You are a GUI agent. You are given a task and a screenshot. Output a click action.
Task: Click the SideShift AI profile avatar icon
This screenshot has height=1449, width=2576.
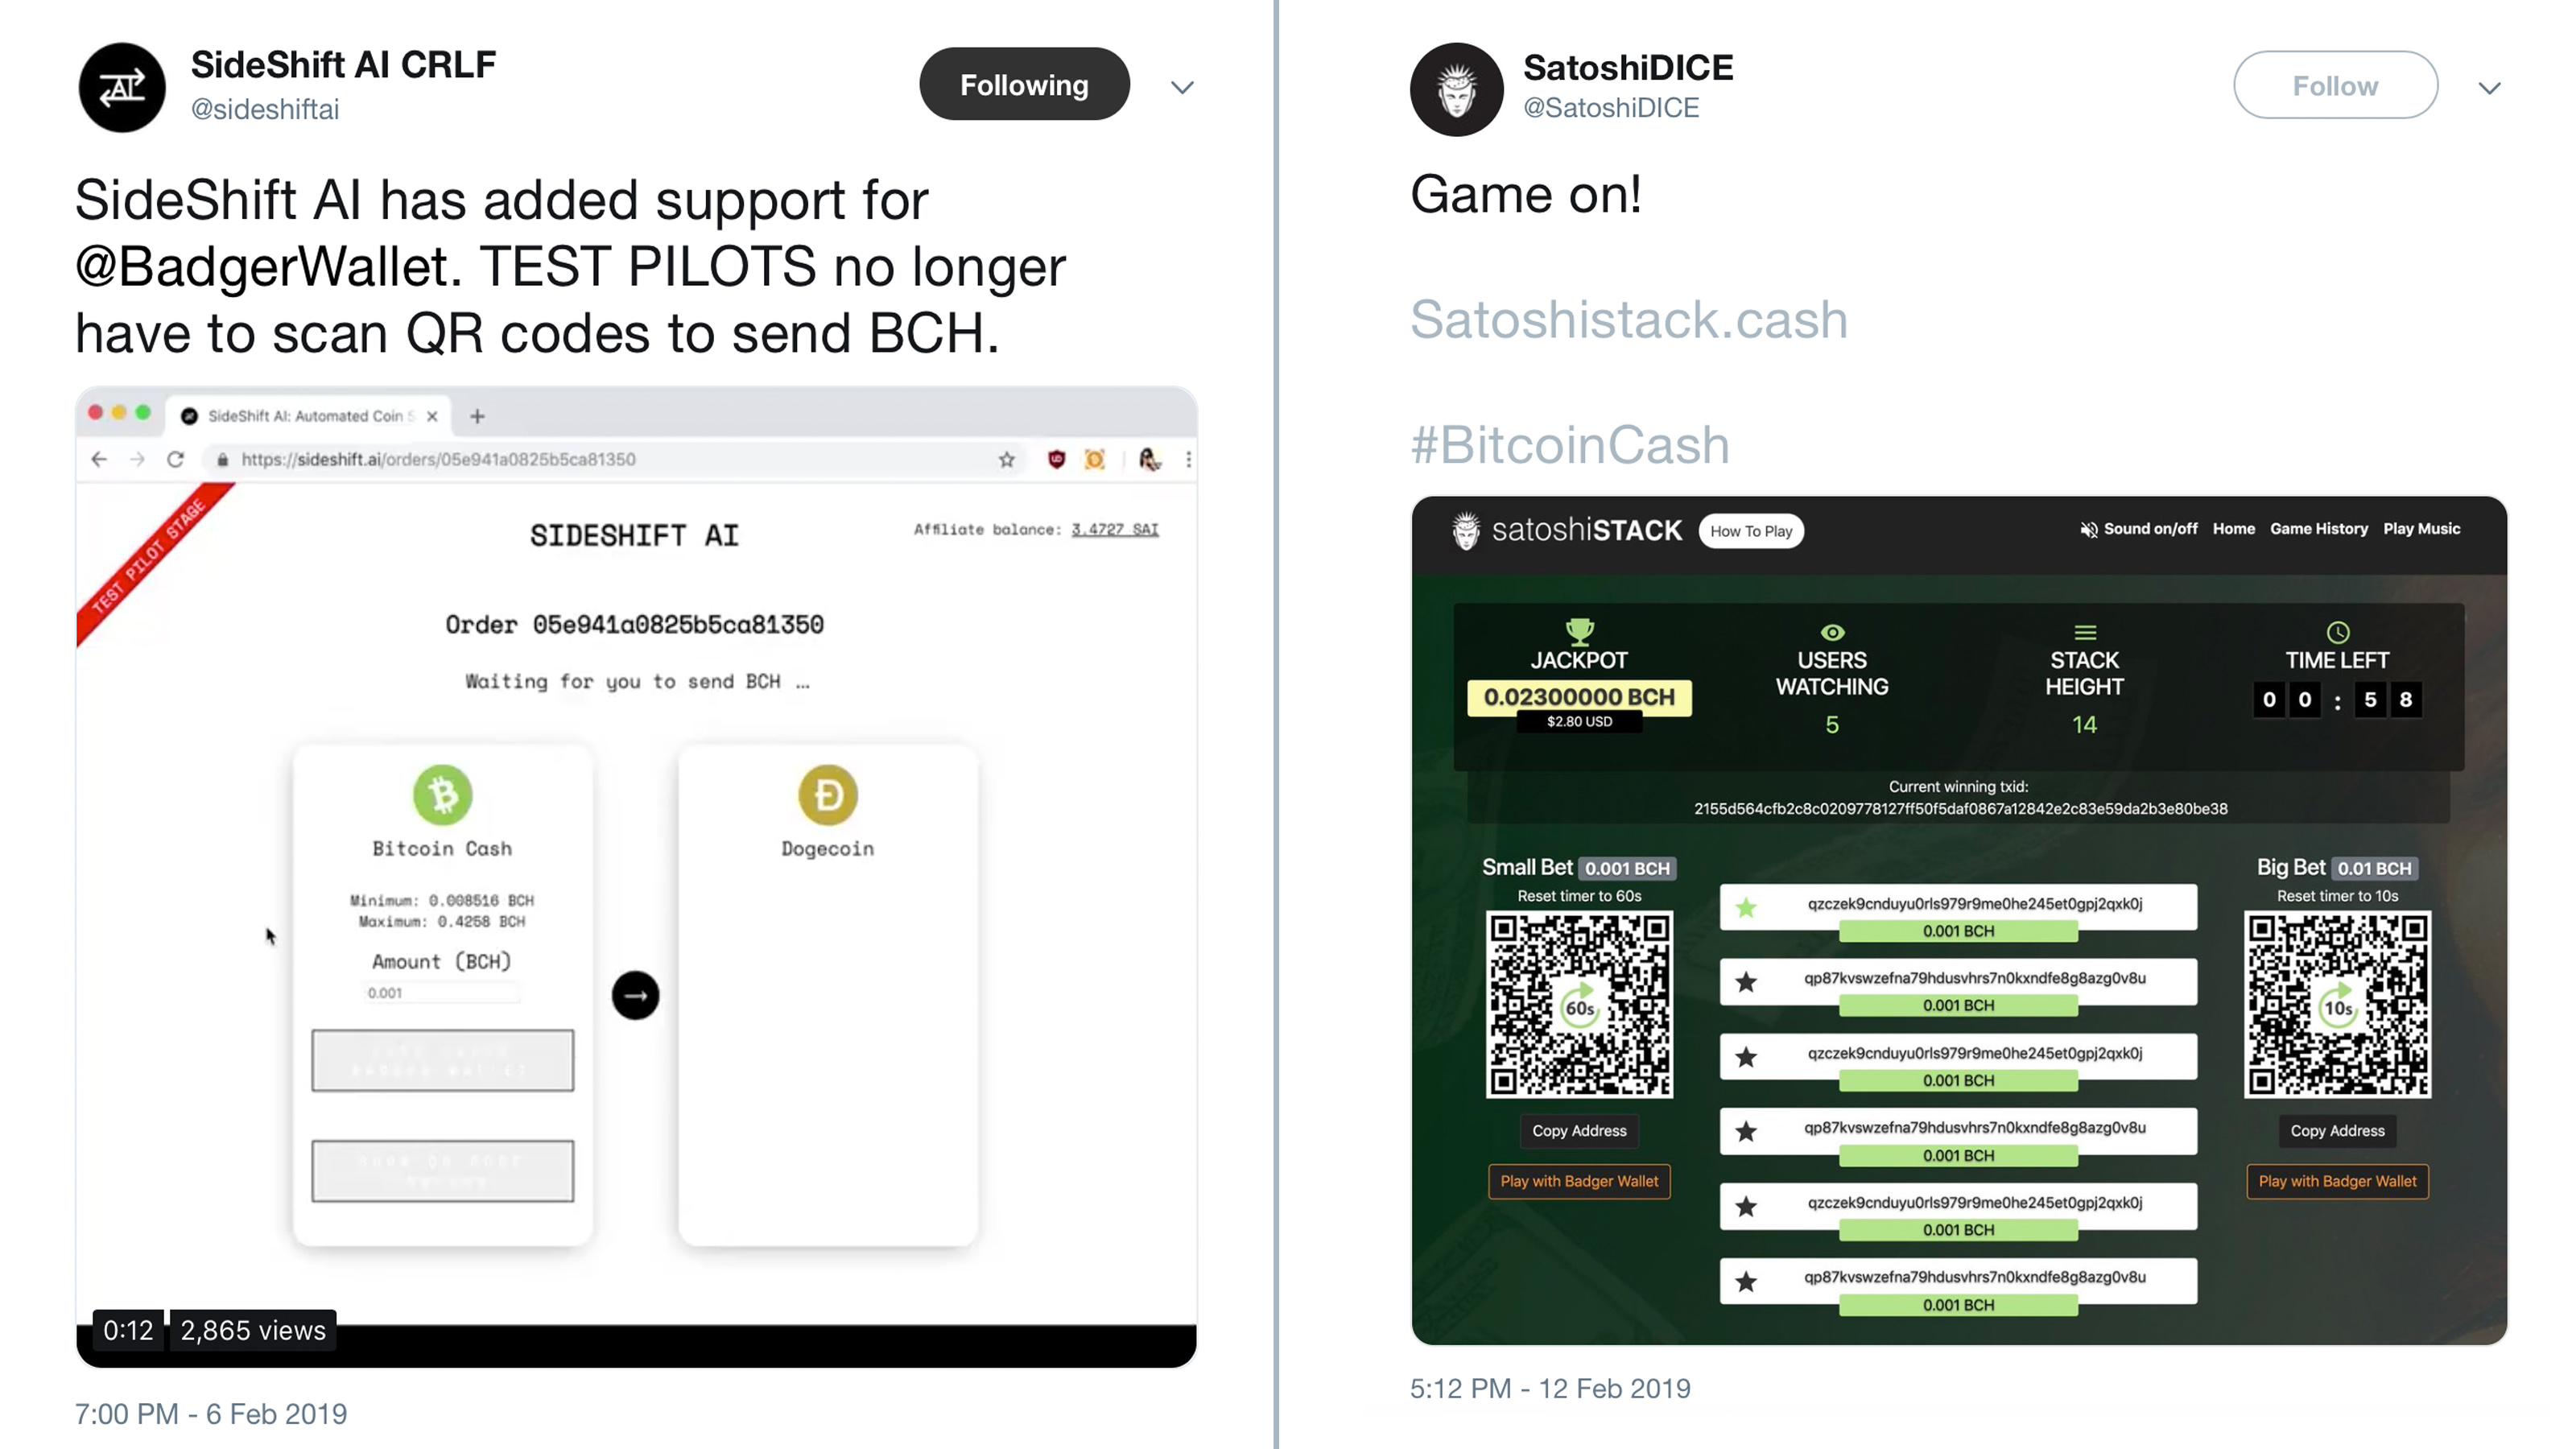click(120, 85)
